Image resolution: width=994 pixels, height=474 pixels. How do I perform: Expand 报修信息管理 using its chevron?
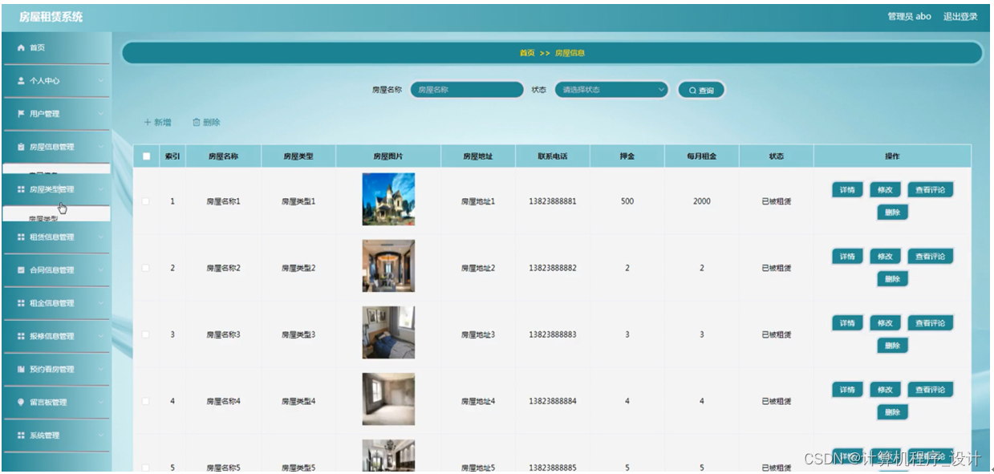(x=101, y=337)
